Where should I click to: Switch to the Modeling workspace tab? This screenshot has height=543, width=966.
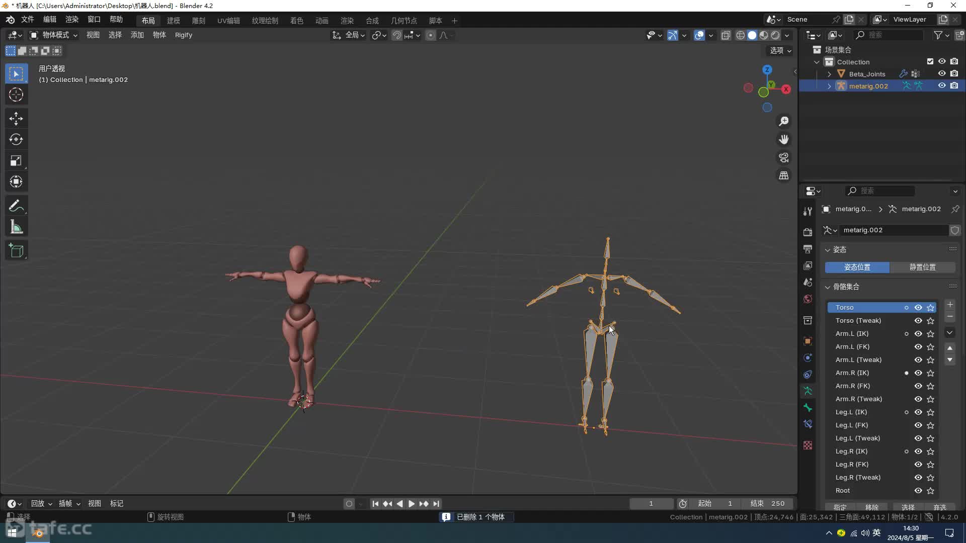[x=174, y=21]
